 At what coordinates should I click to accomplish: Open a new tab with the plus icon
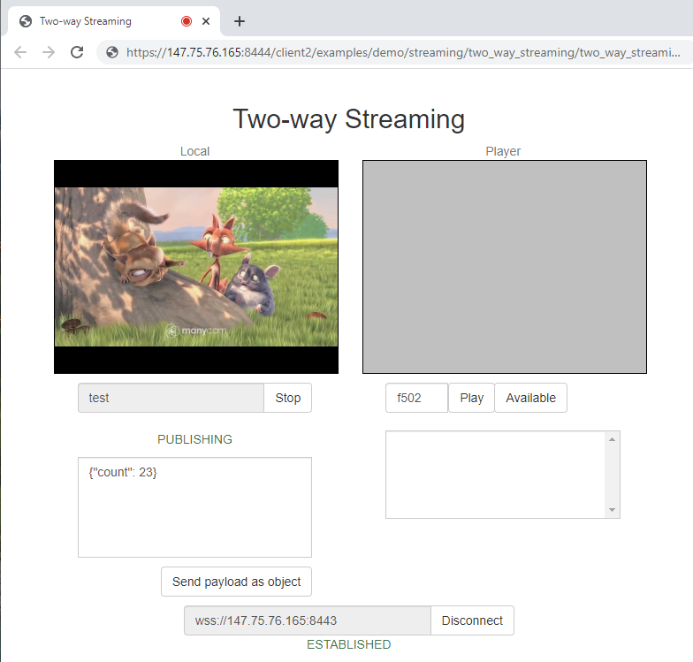(239, 21)
